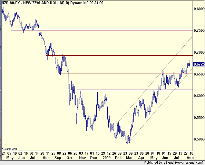Open the Published by eSignal www.esignal.com link
Screen dimensions: 205x165
[x=174, y=163]
